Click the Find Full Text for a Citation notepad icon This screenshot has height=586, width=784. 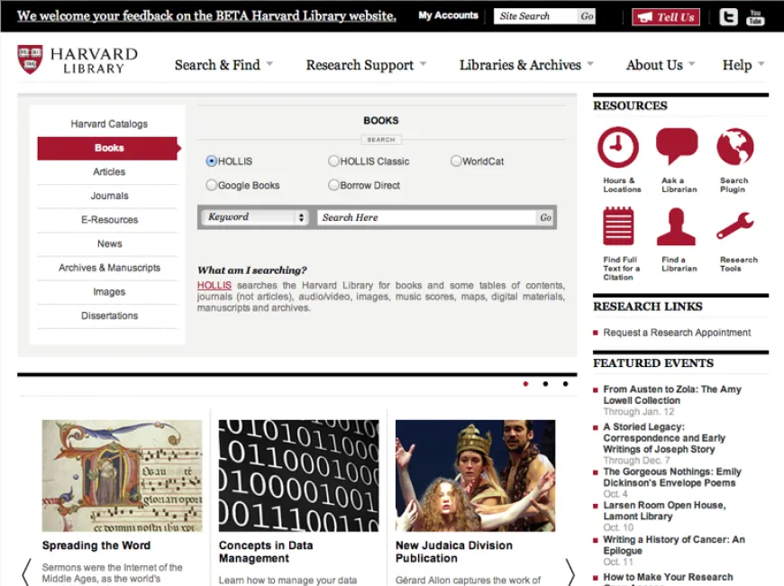point(618,226)
